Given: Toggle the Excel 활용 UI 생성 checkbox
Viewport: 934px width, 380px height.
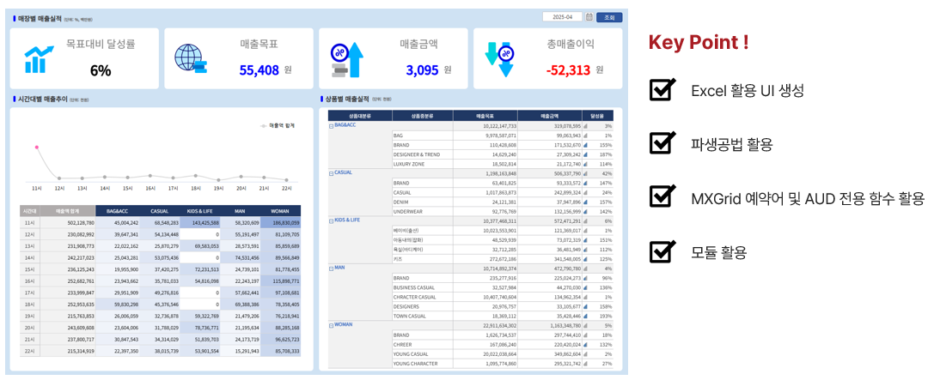Looking at the screenshot, I should coord(662,89).
